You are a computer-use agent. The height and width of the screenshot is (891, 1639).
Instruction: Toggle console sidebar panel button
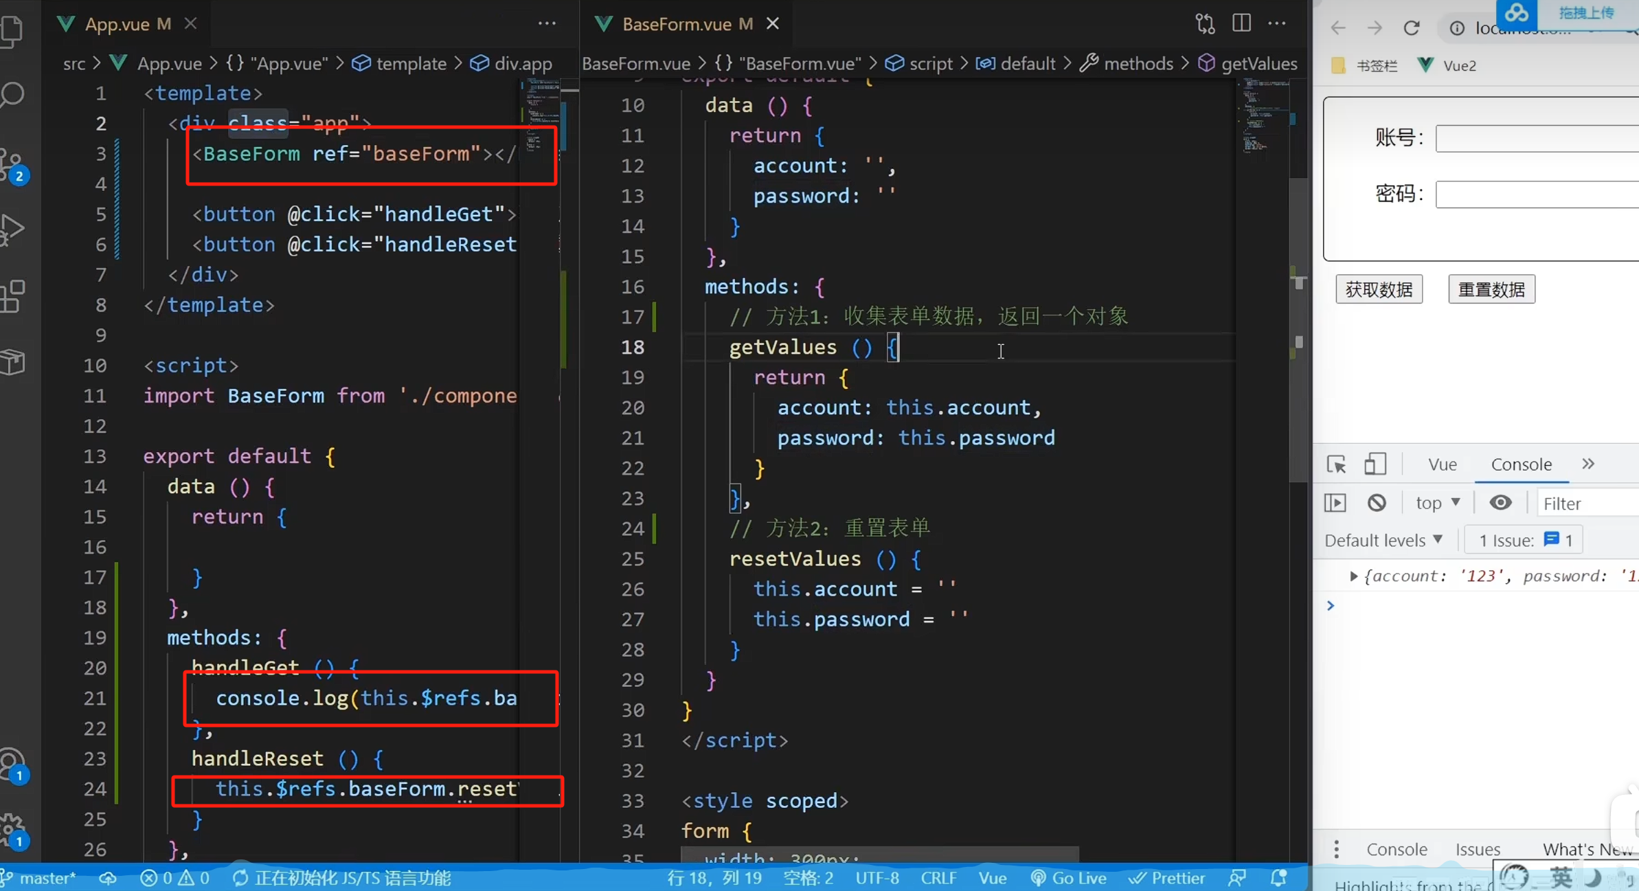[1335, 503]
